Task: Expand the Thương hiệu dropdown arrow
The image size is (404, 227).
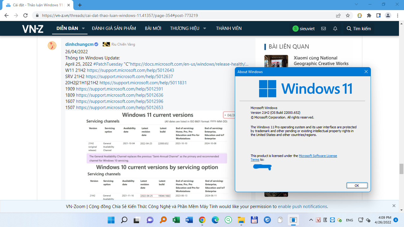Action: coord(205,28)
